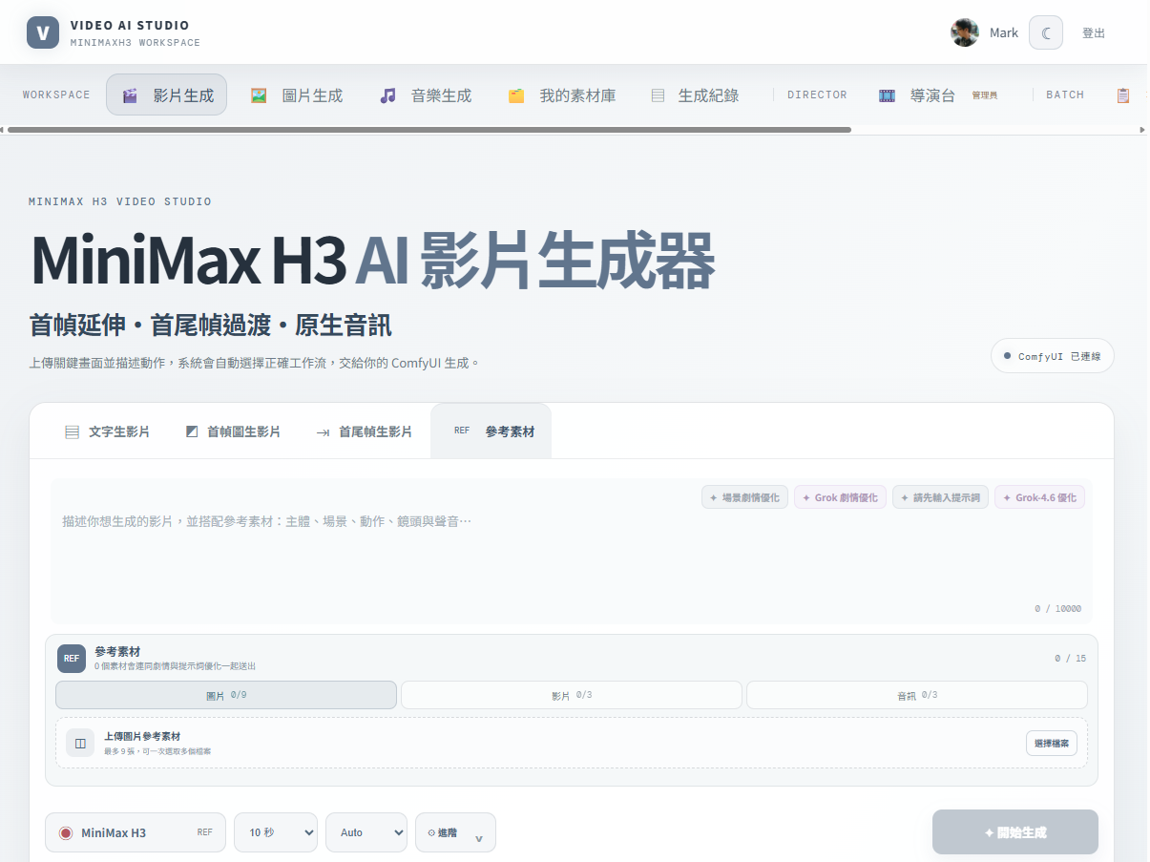Click the Grok 劇情優化 chip
This screenshot has height=862, width=1150.
pos(840,497)
